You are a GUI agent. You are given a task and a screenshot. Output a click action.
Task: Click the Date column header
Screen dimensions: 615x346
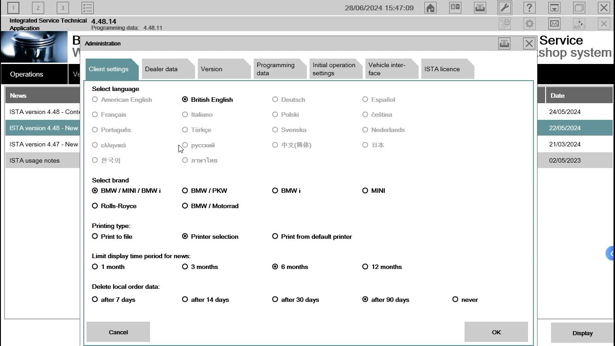579,96
